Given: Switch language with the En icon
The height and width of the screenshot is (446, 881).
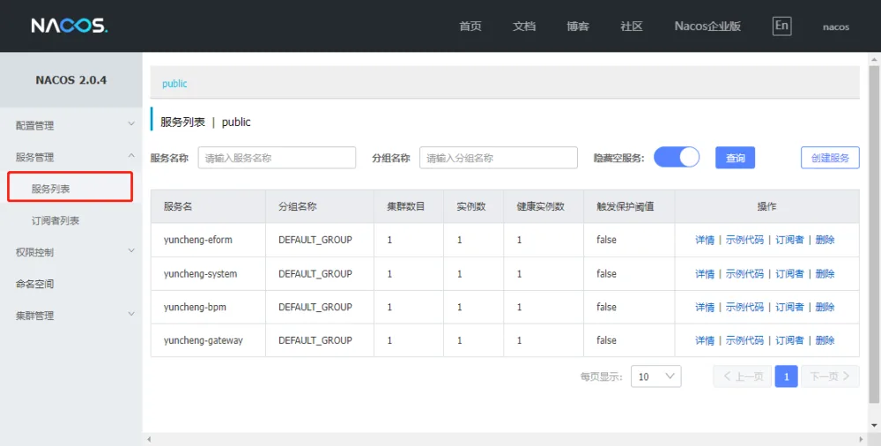Looking at the screenshot, I should pos(781,26).
